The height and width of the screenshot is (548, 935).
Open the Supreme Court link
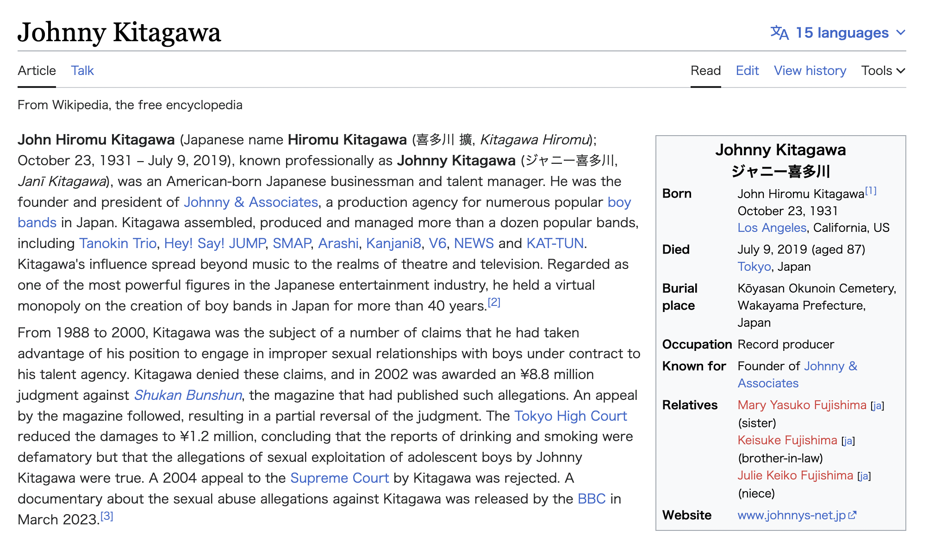point(339,478)
